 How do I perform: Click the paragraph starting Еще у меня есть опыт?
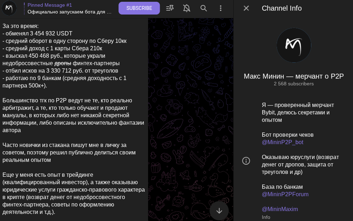click(73, 193)
